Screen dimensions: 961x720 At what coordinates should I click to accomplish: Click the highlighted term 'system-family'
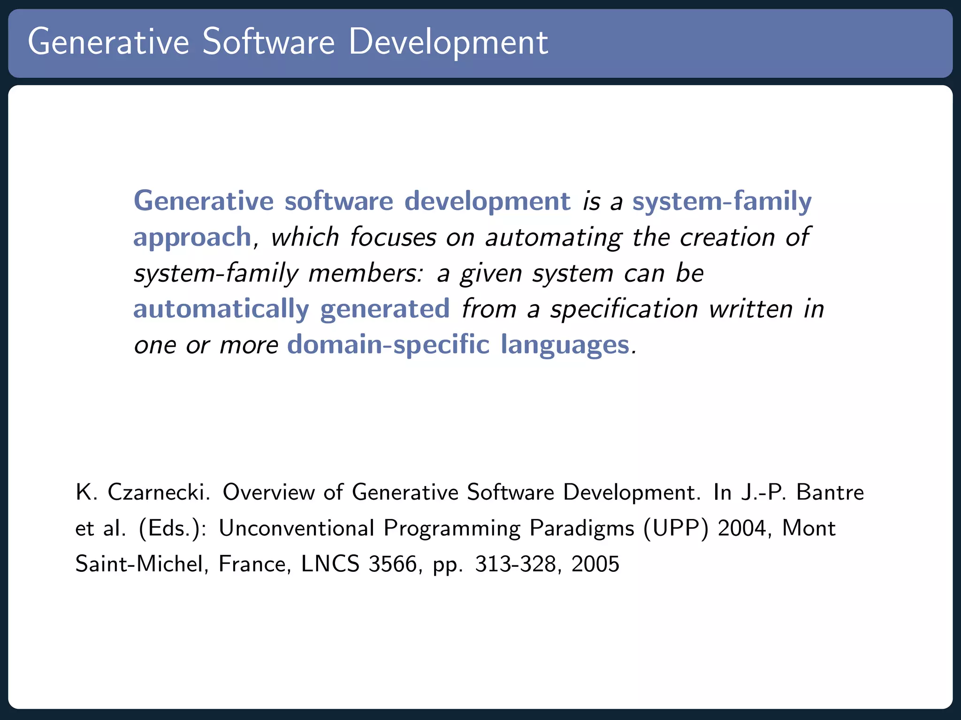(x=722, y=202)
